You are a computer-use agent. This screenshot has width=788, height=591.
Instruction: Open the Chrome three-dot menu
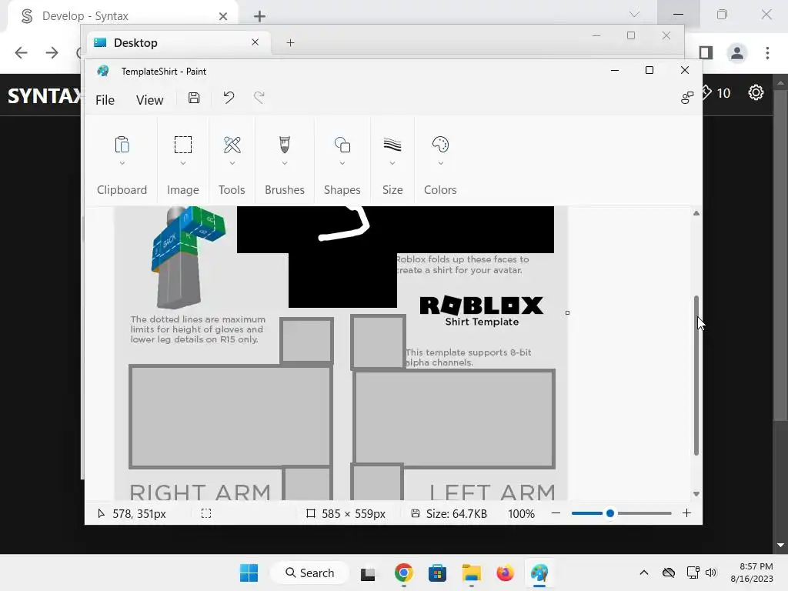(x=767, y=53)
